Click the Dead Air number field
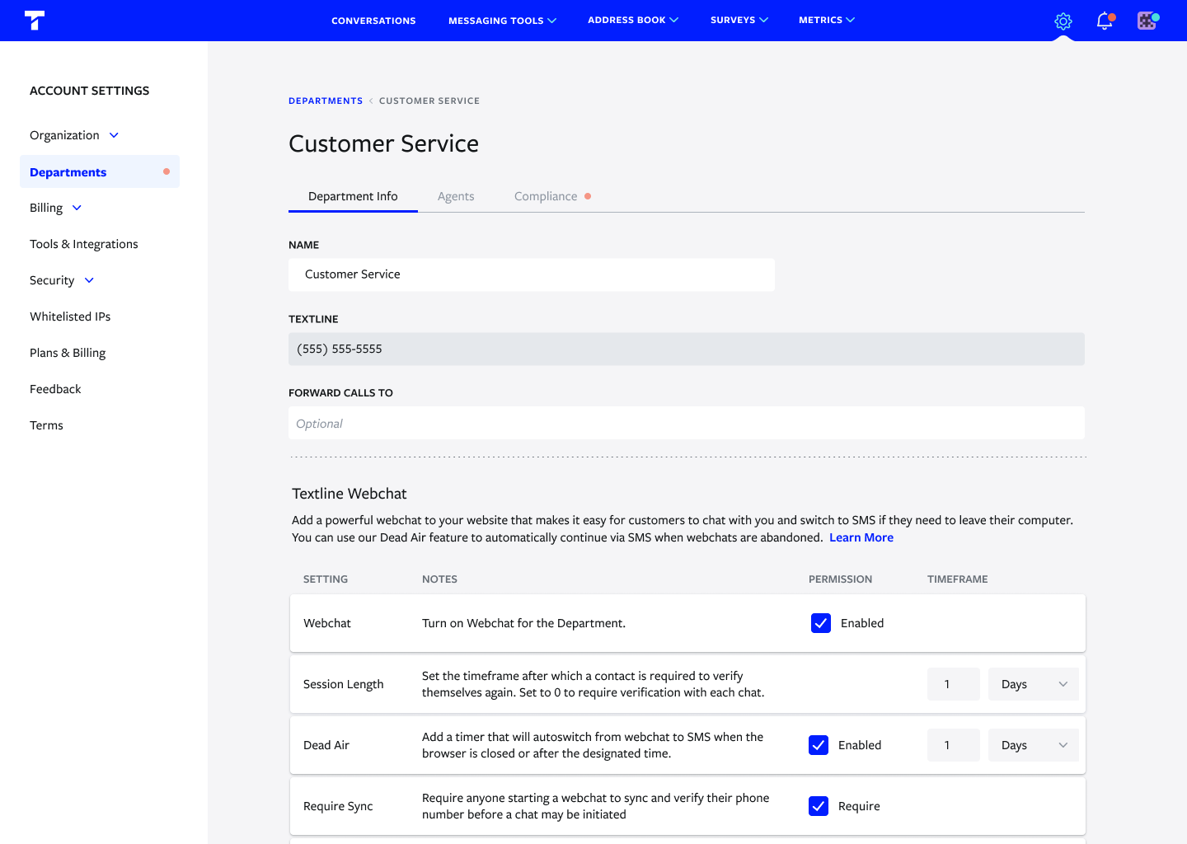1187x844 pixels. tap(954, 745)
